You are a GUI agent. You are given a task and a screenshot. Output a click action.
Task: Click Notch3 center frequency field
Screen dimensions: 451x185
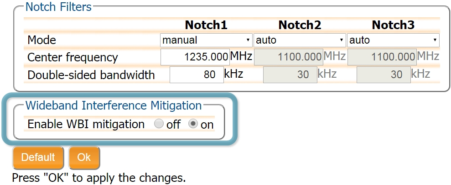coord(382,57)
